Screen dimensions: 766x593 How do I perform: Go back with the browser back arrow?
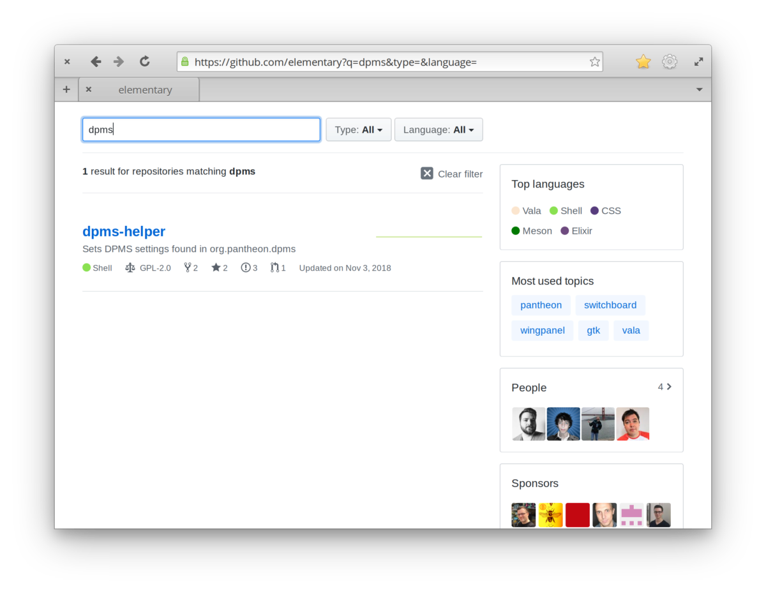click(96, 61)
